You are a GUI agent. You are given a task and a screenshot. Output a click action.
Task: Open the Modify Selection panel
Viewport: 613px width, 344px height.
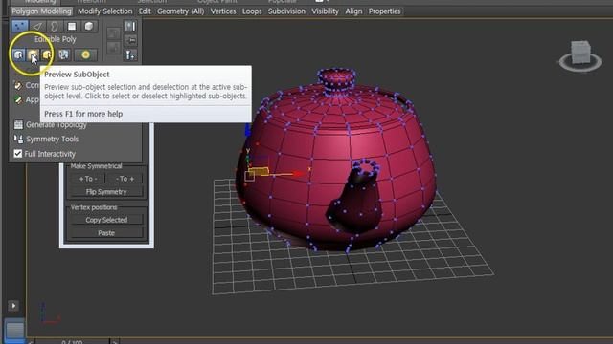[104, 11]
